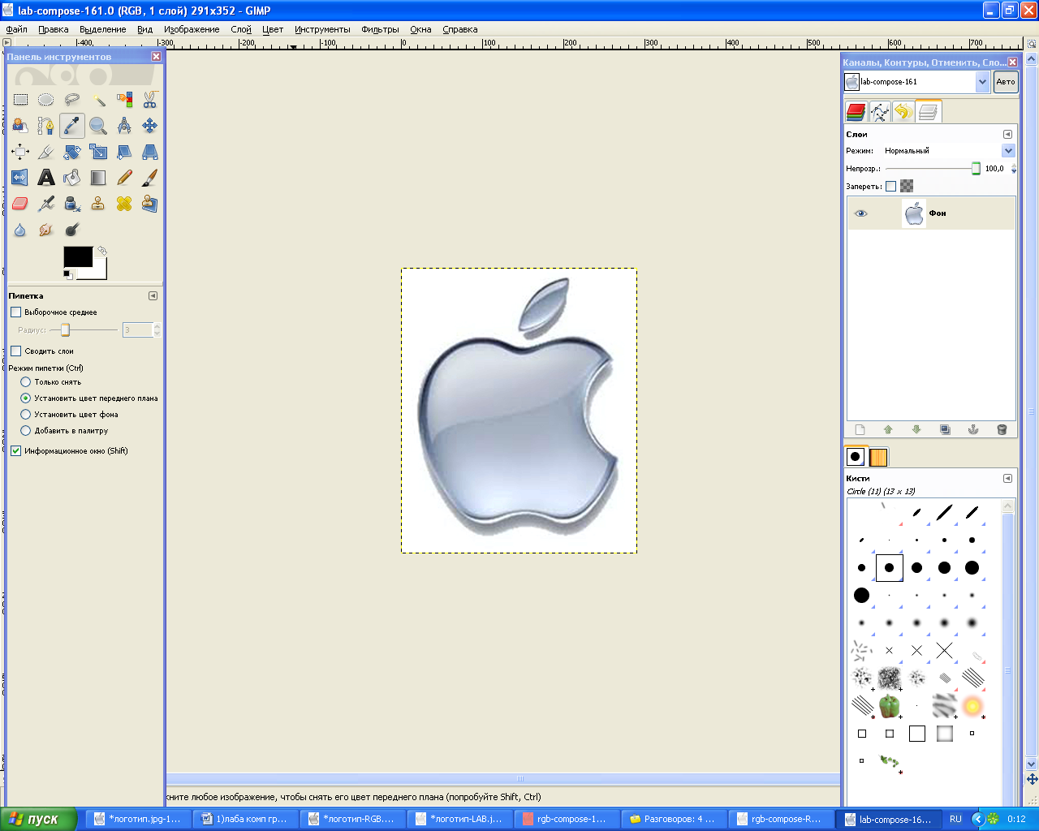Open the 'Слои' tab configuration menu arrow
Image resolution: width=1039 pixels, height=831 pixels.
click(1007, 135)
